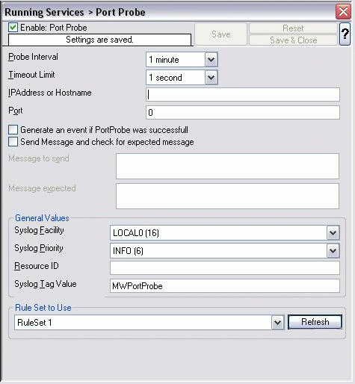
Task: Click the Save & Close button
Action: [293, 40]
